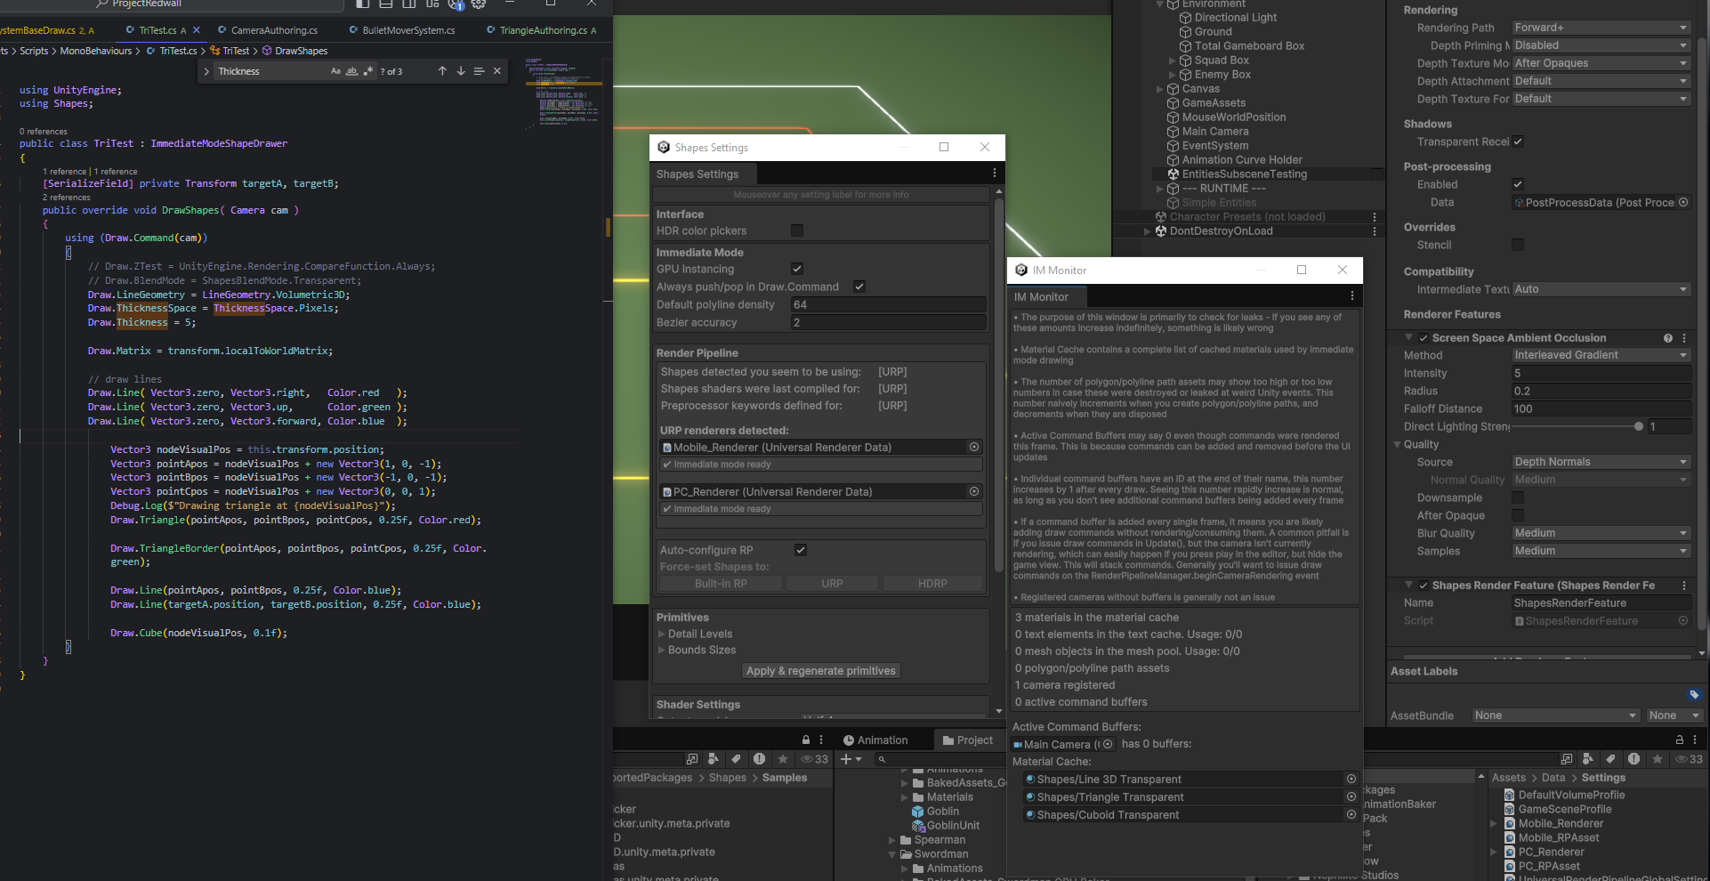Go to next match arrow in find

pyautogui.click(x=461, y=71)
